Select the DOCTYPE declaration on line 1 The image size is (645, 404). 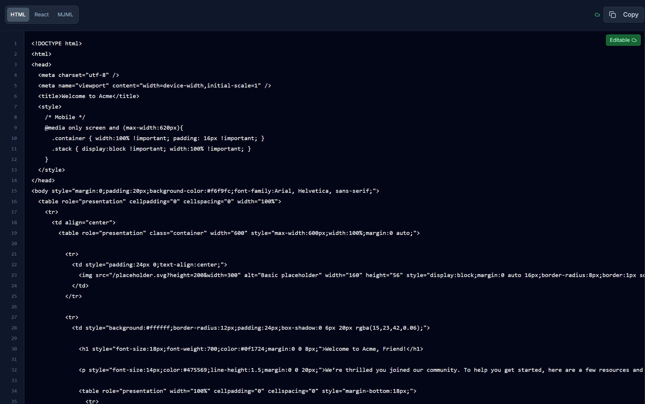(x=56, y=43)
